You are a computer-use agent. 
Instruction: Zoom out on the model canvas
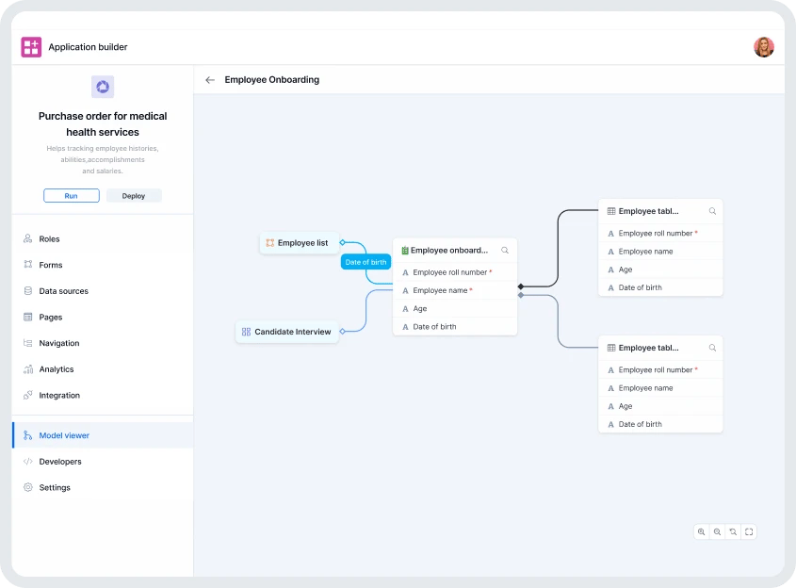click(x=717, y=531)
